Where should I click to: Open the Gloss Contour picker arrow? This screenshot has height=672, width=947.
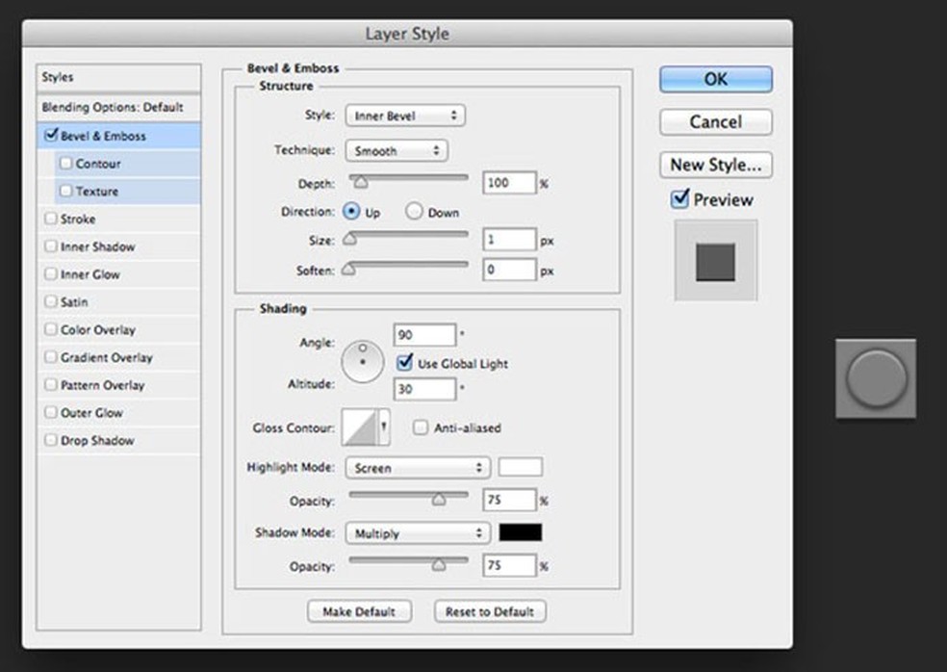point(385,427)
